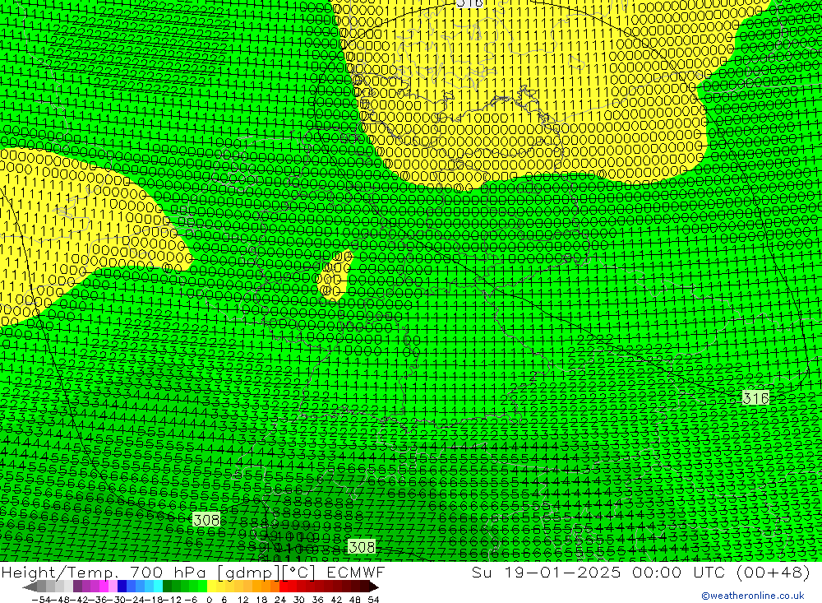Click the 308 contour label nearest the legend title
This screenshot has height=603, width=822.
pos(362,547)
